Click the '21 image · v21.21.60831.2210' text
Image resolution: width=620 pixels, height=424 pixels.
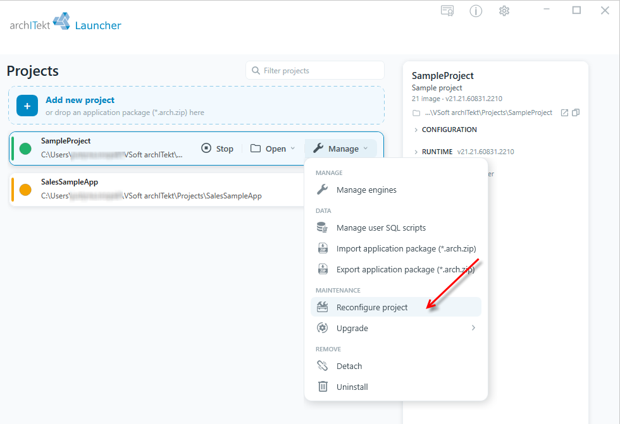pyautogui.click(x=457, y=99)
